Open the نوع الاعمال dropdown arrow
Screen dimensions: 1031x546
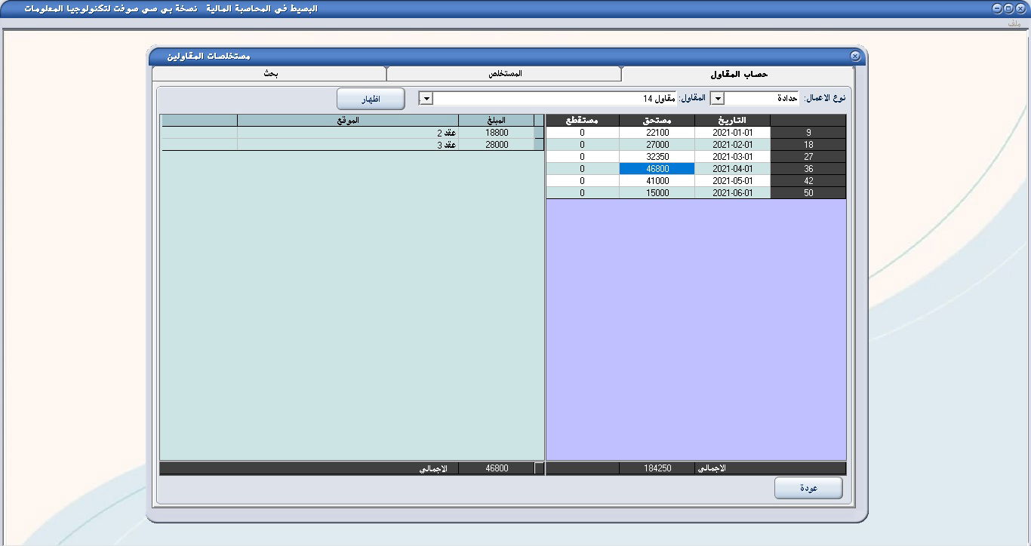pyautogui.click(x=718, y=99)
